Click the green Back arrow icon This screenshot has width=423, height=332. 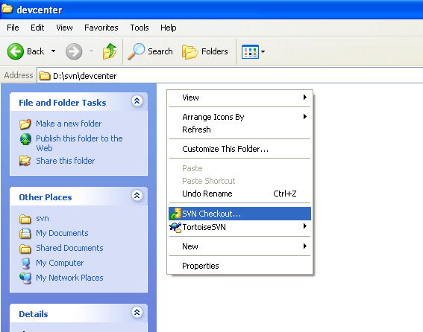[x=16, y=51]
